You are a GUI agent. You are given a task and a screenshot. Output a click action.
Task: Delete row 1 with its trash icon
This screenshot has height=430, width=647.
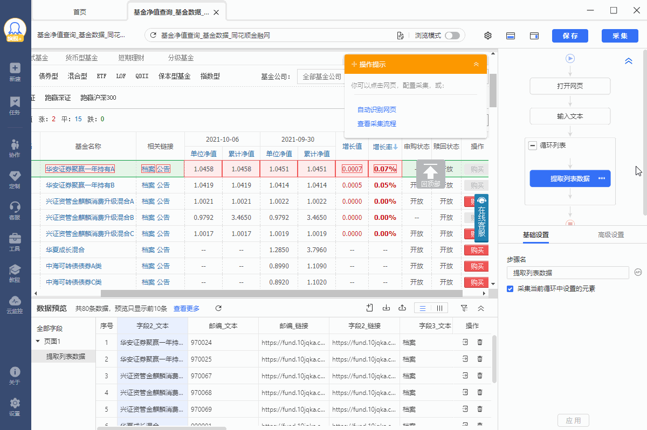tap(480, 342)
